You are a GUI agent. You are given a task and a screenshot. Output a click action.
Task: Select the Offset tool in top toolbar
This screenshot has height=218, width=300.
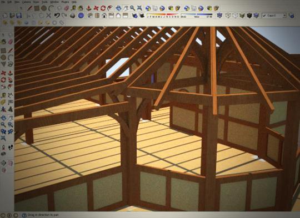[110, 8]
